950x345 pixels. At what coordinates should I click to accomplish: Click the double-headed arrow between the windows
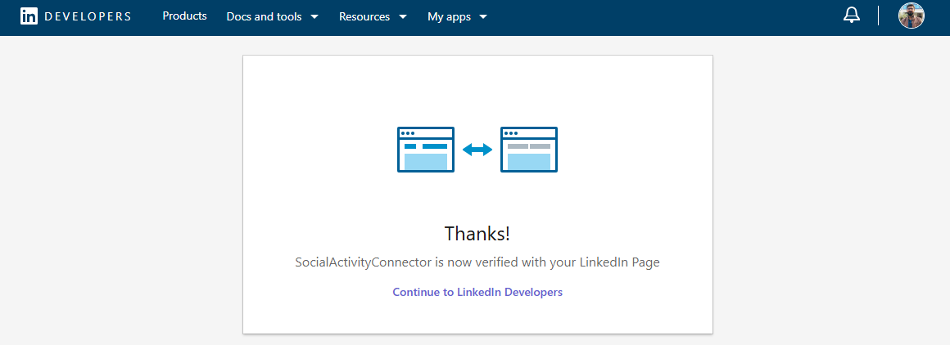pos(477,150)
